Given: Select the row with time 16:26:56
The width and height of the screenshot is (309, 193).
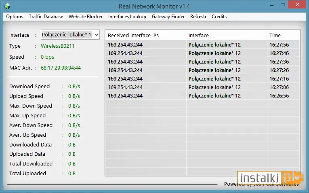Looking at the screenshot, I should coord(203,96).
